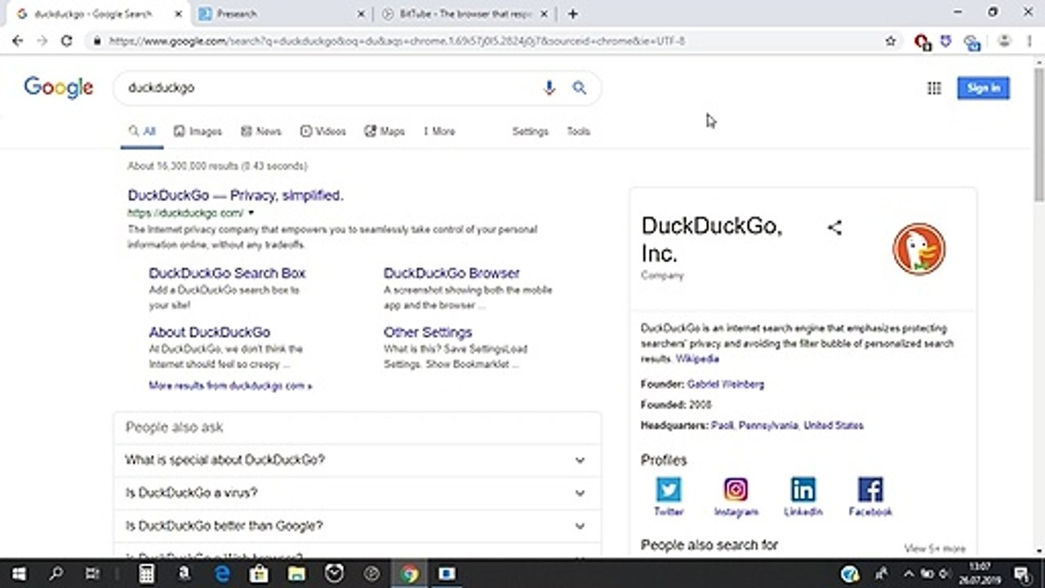
Task: Click the Sign in button
Action: [983, 88]
